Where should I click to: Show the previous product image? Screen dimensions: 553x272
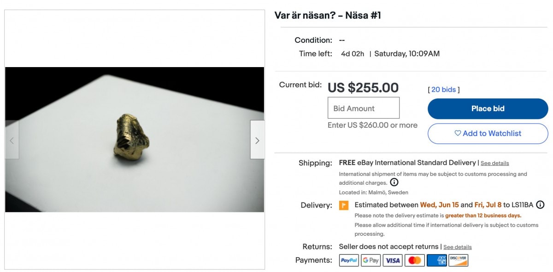pyautogui.click(x=12, y=140)
